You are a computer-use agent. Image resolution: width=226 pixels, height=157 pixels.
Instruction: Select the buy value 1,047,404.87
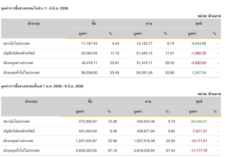point(86,141)
